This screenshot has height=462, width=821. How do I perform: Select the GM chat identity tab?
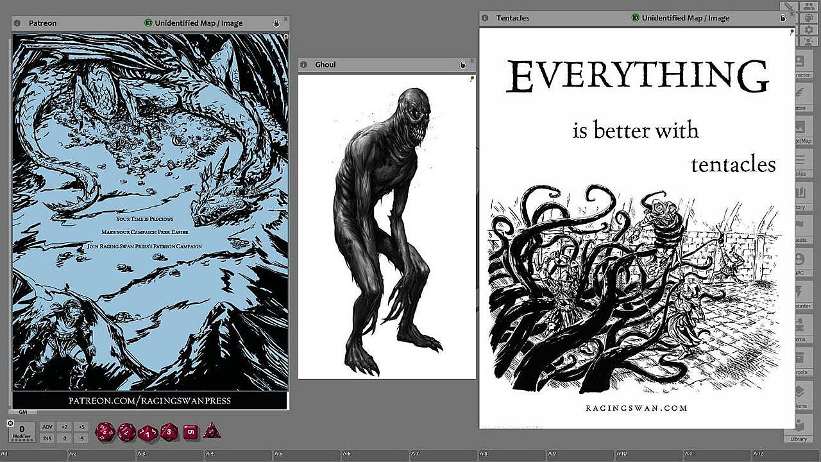23,413
